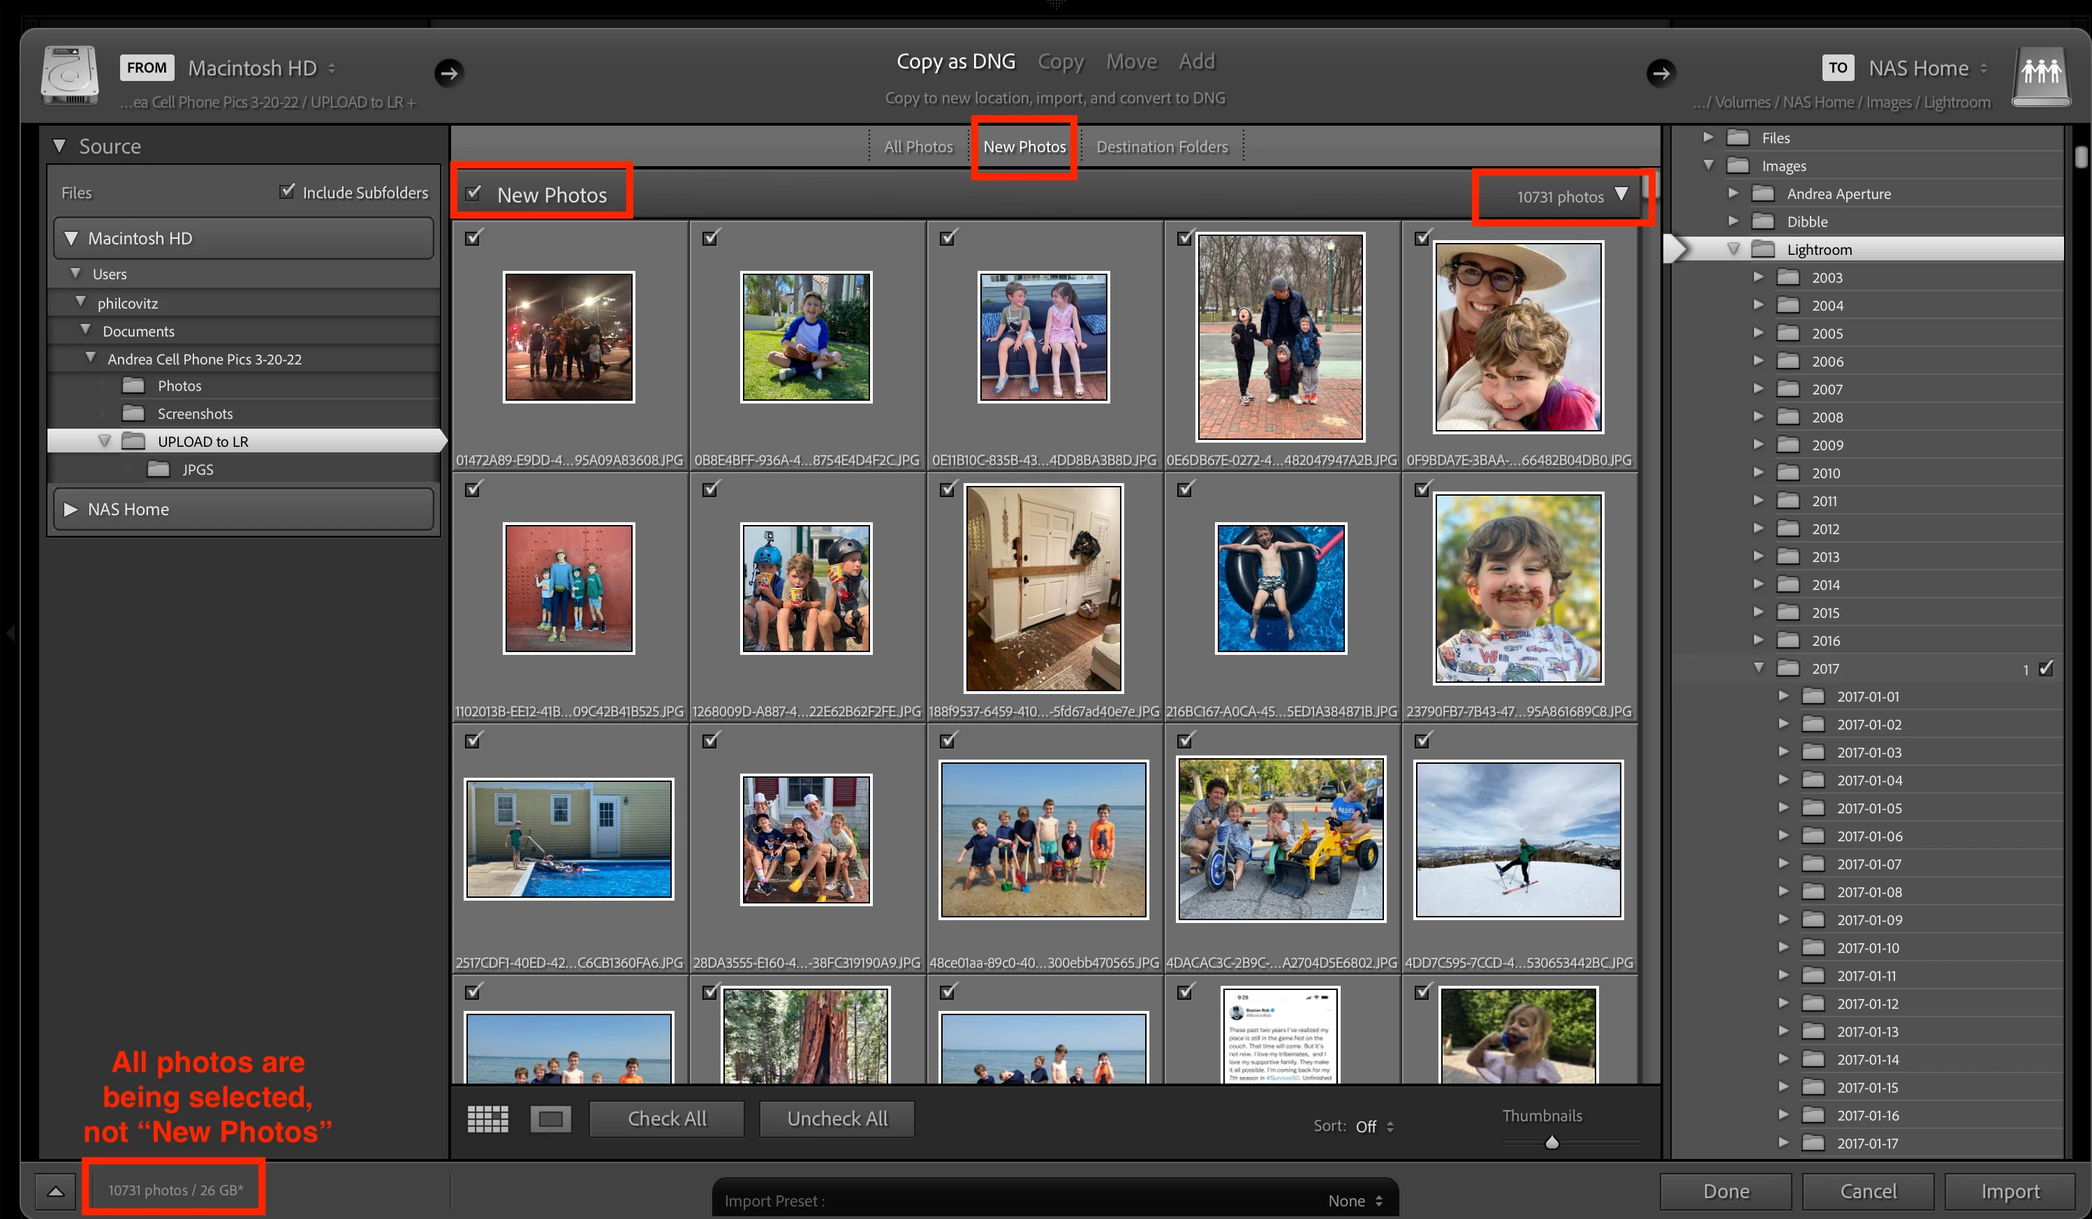The width and height of the screenshot is (2092, 1219).
Task: Show fewer options with bottom-left arrow
Action: click(x=54, y=1191)
